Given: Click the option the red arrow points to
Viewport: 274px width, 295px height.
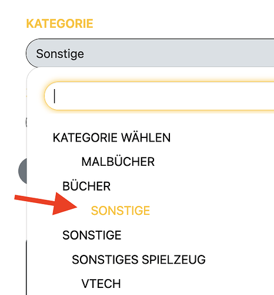Looking at the screenshot, I should coord(121,211).
